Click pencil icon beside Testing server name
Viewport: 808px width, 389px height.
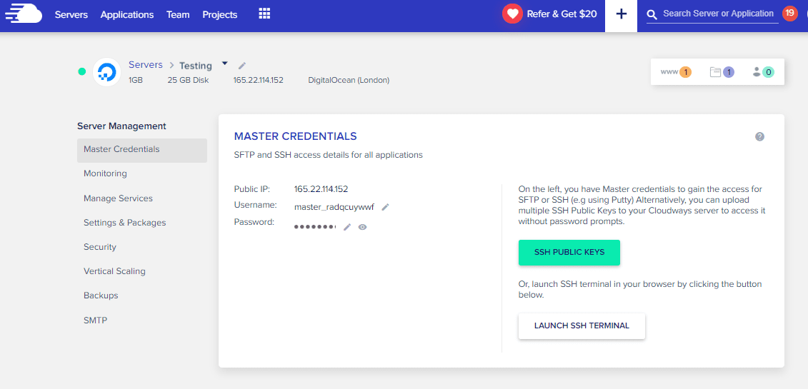point(242,66)
